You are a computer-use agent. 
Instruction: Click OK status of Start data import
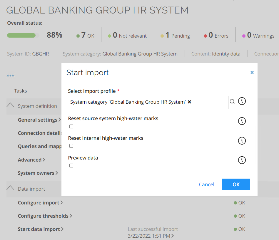[239, 229]
